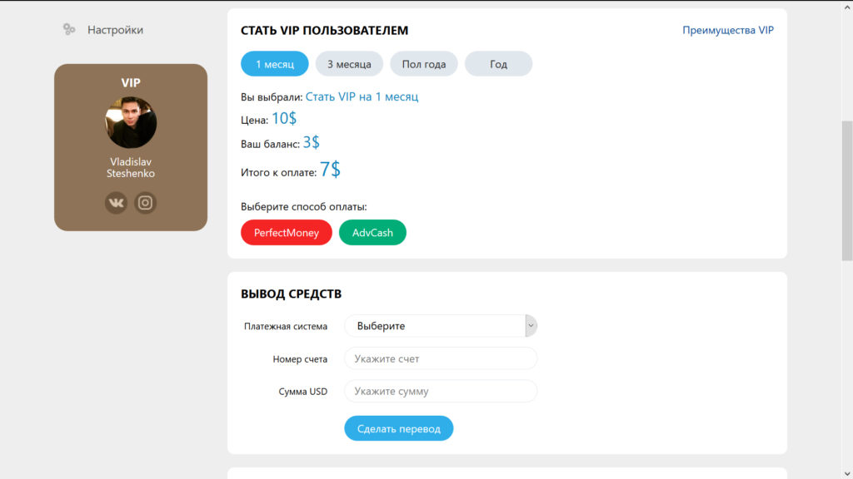The image size is (853, 479).
Task: Open the Преимущества VIP link
Action: pyautogui.click(x=728, y=31)
